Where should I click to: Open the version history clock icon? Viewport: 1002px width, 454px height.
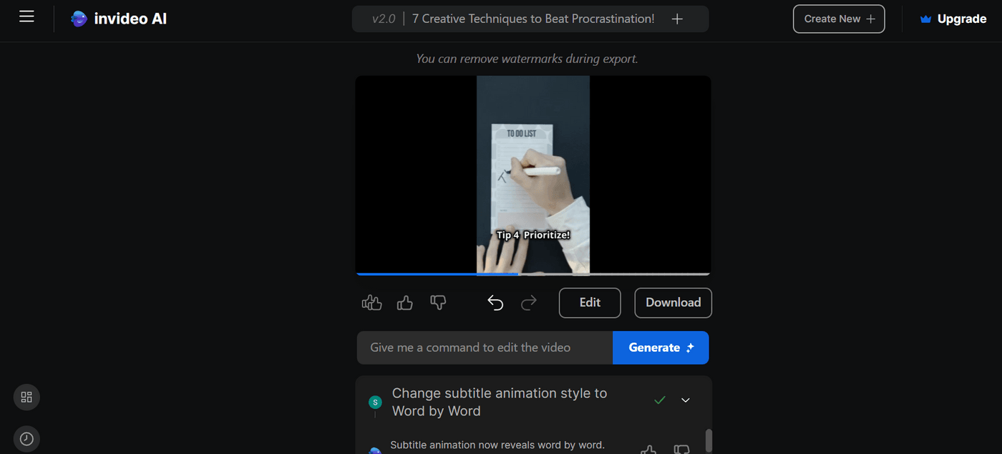click(x=26, y=438)
